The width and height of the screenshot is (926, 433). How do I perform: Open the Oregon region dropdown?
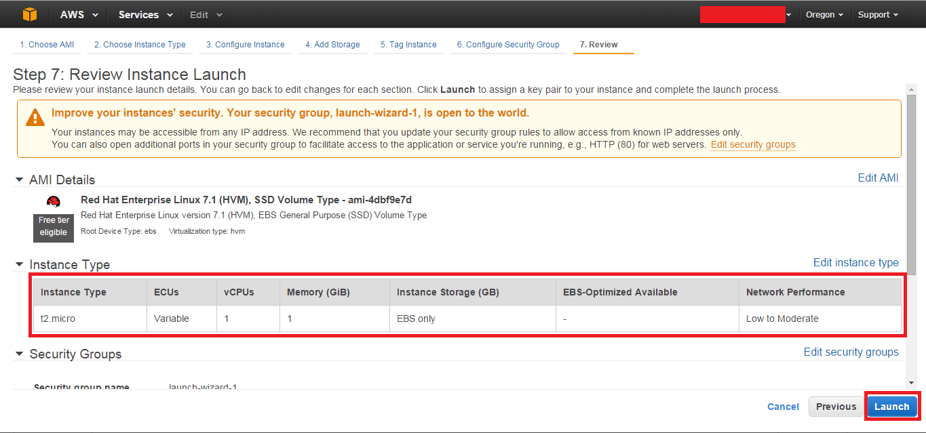824,14
